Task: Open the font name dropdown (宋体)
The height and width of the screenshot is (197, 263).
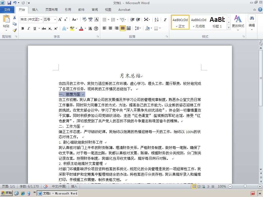Action: (41, 19)
